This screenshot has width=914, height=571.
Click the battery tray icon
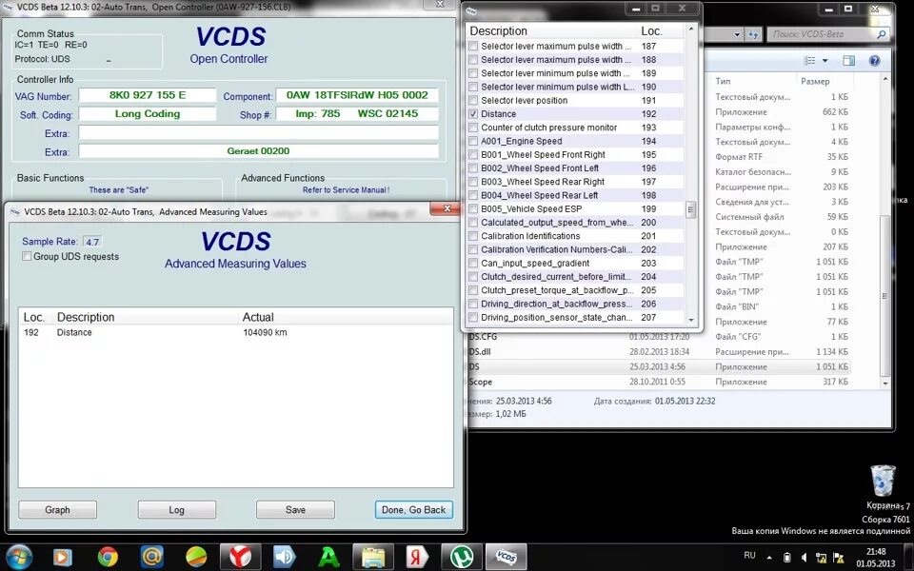tap(786, 557)
